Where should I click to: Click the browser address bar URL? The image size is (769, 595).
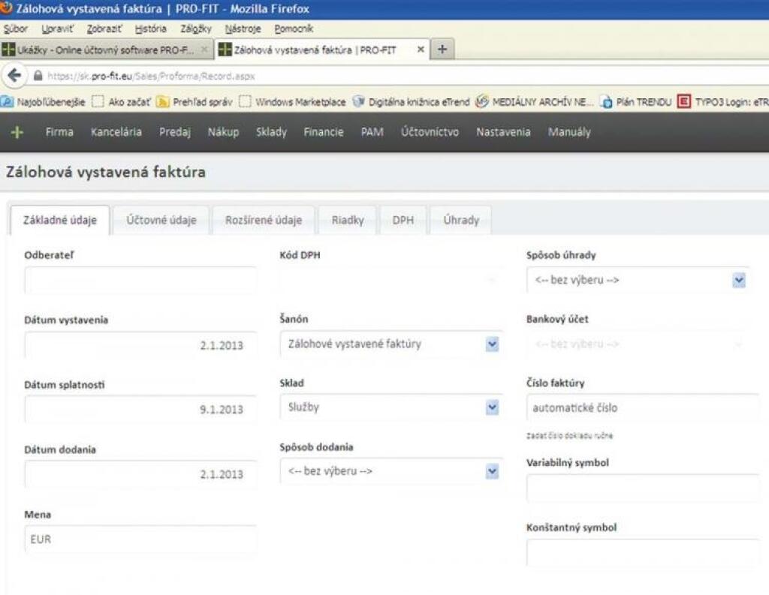coord(151,77)
